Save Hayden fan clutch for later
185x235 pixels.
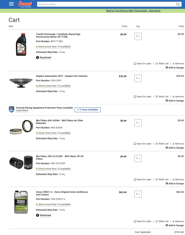click(x=142, y=97)
